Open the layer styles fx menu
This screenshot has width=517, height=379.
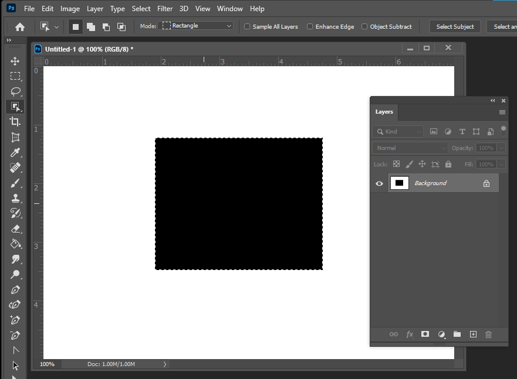(x=409, y=334)
